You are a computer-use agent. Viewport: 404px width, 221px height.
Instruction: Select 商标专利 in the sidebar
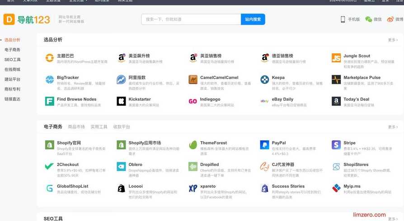point(12,89)
